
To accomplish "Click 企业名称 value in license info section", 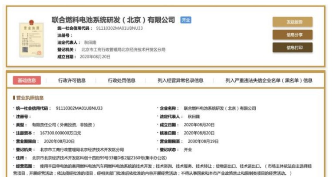I will click(x=220, y=108).
